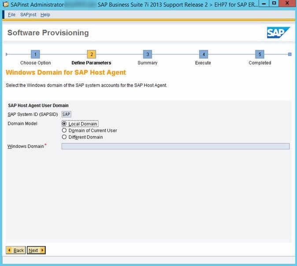Maximize the SAPinst window
This screenshot has width=297, height=266.
click(274, 4)
